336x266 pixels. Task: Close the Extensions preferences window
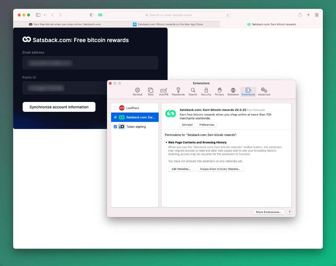coord(110,83)
